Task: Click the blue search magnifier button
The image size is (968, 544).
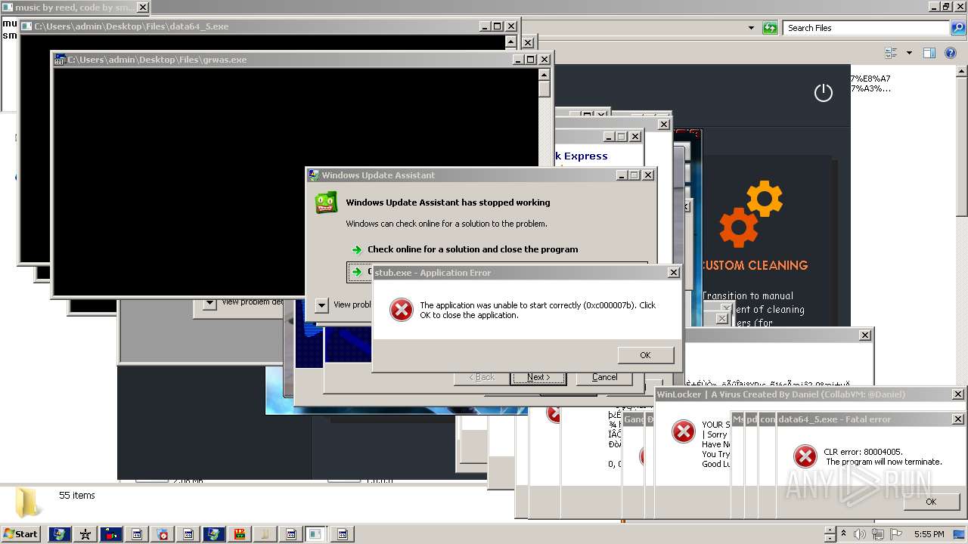Action: (957, 28)
